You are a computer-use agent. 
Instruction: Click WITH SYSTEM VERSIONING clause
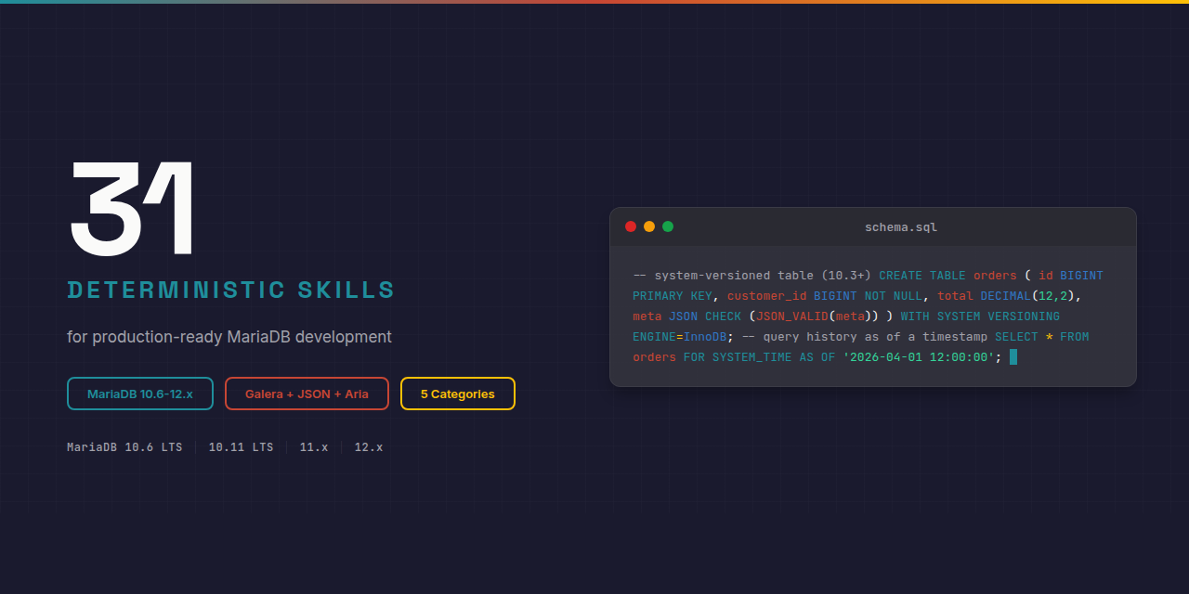click(x=980, y=316)
